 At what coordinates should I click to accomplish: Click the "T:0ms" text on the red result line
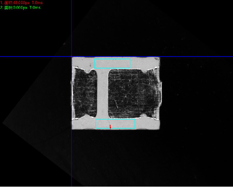coord(37,3)
